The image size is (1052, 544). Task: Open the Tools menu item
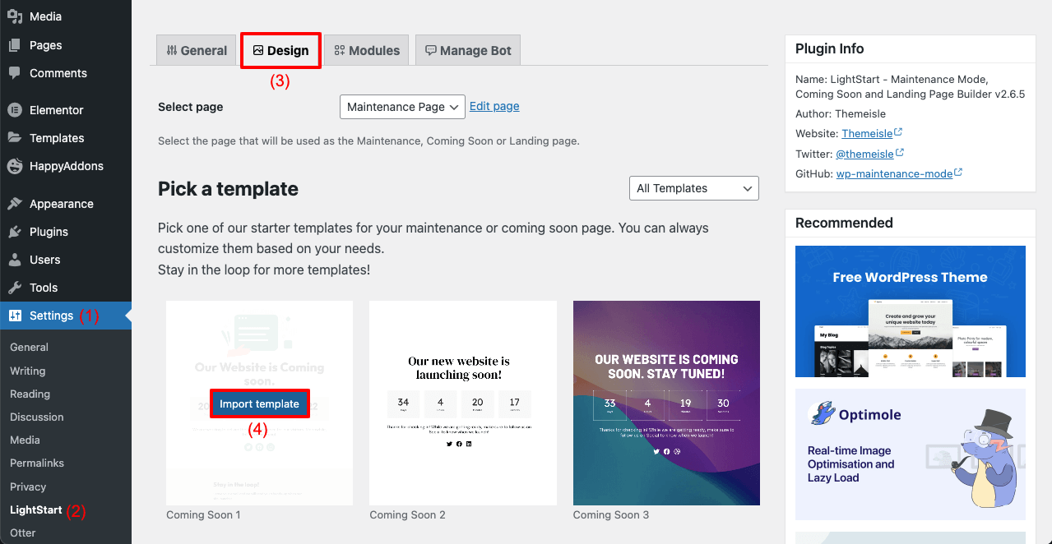(66, 288)
